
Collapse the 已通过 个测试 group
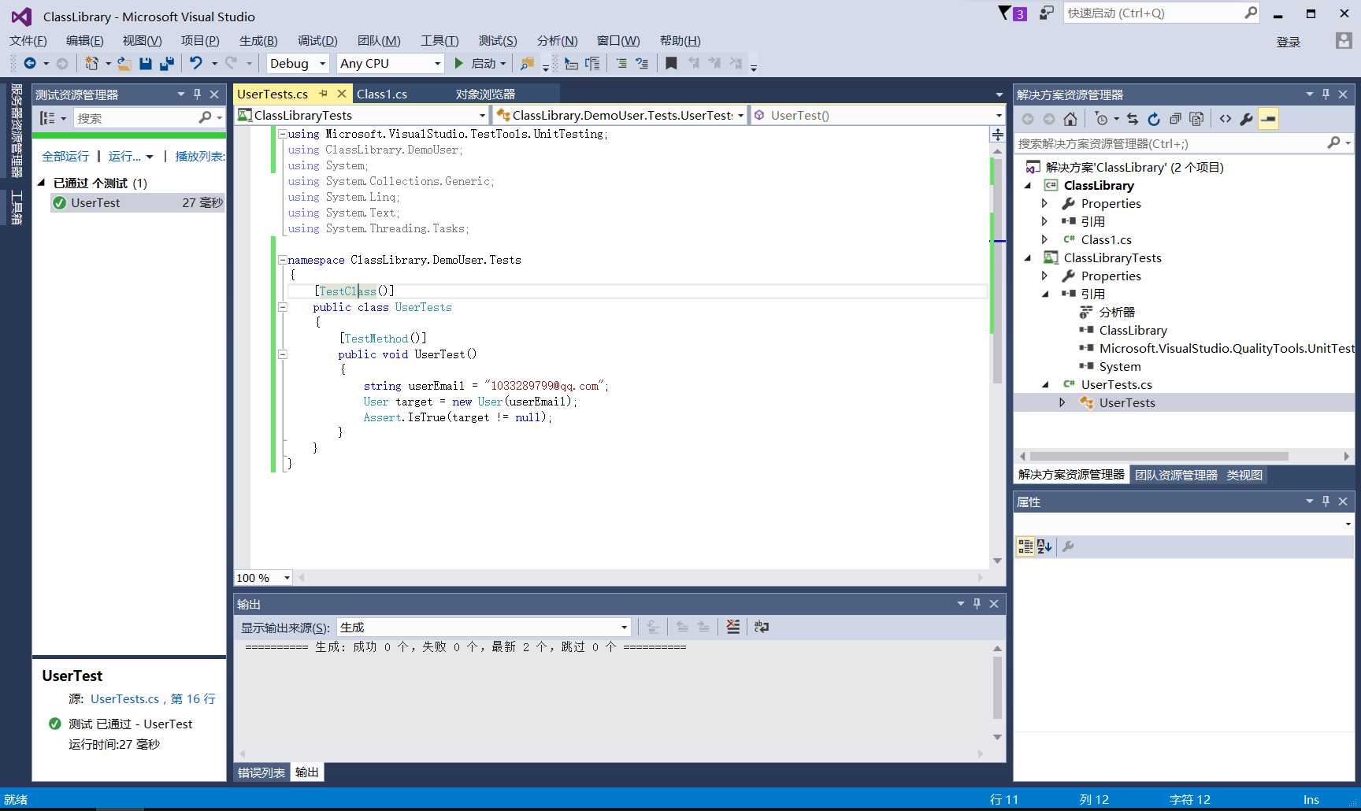pos(42,183)
